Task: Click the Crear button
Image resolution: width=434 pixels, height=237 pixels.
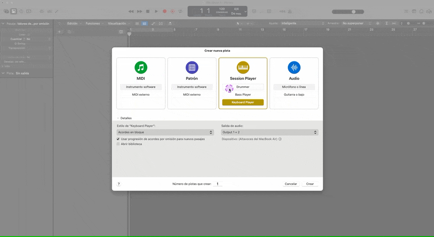Action: [310, 184]
